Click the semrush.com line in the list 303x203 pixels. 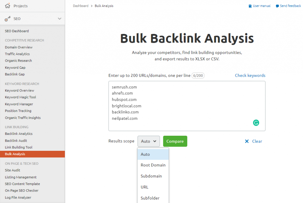click(x=124, y=87)
